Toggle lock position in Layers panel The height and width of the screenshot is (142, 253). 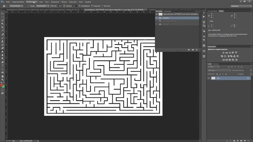[x=223, y=74]
